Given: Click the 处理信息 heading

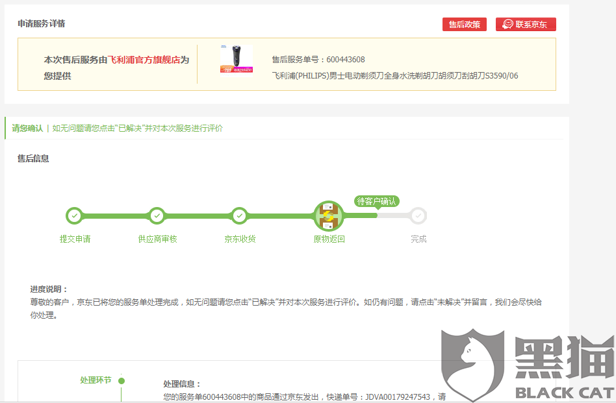Looking at the screenshot, I should (x=183, y=384).
